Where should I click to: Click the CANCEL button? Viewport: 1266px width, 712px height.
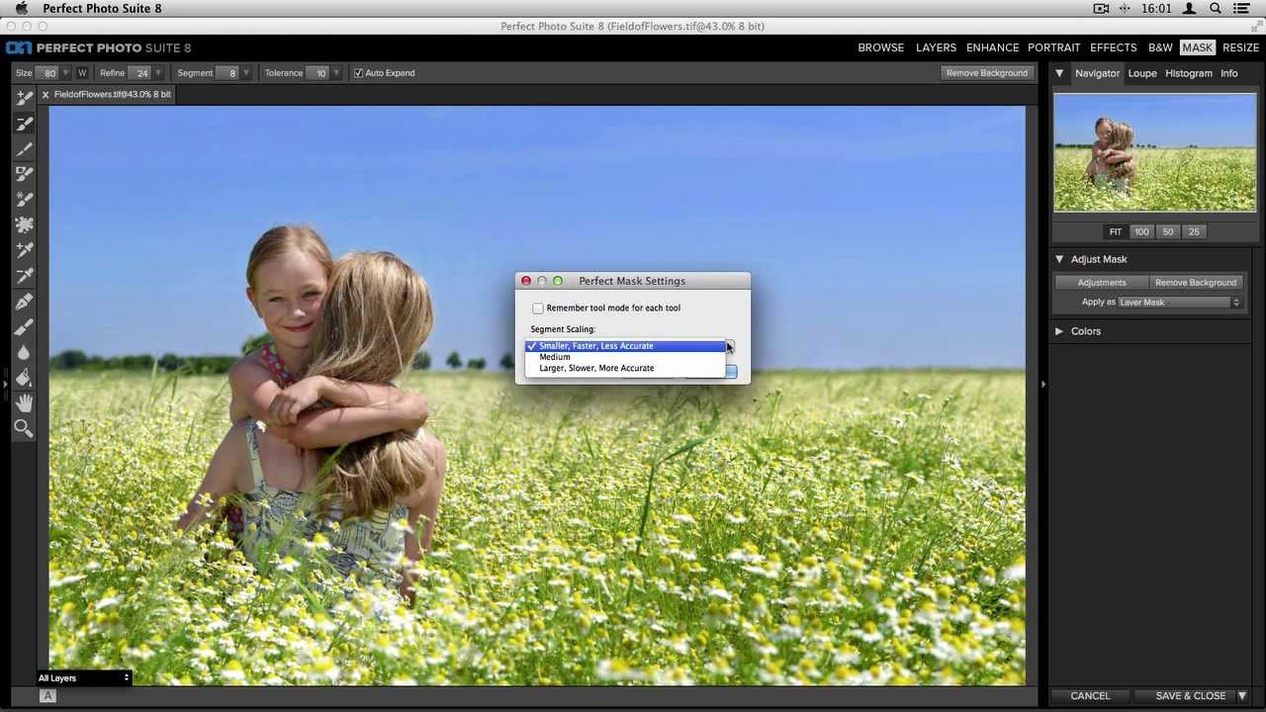click(x=1090, y=696)
